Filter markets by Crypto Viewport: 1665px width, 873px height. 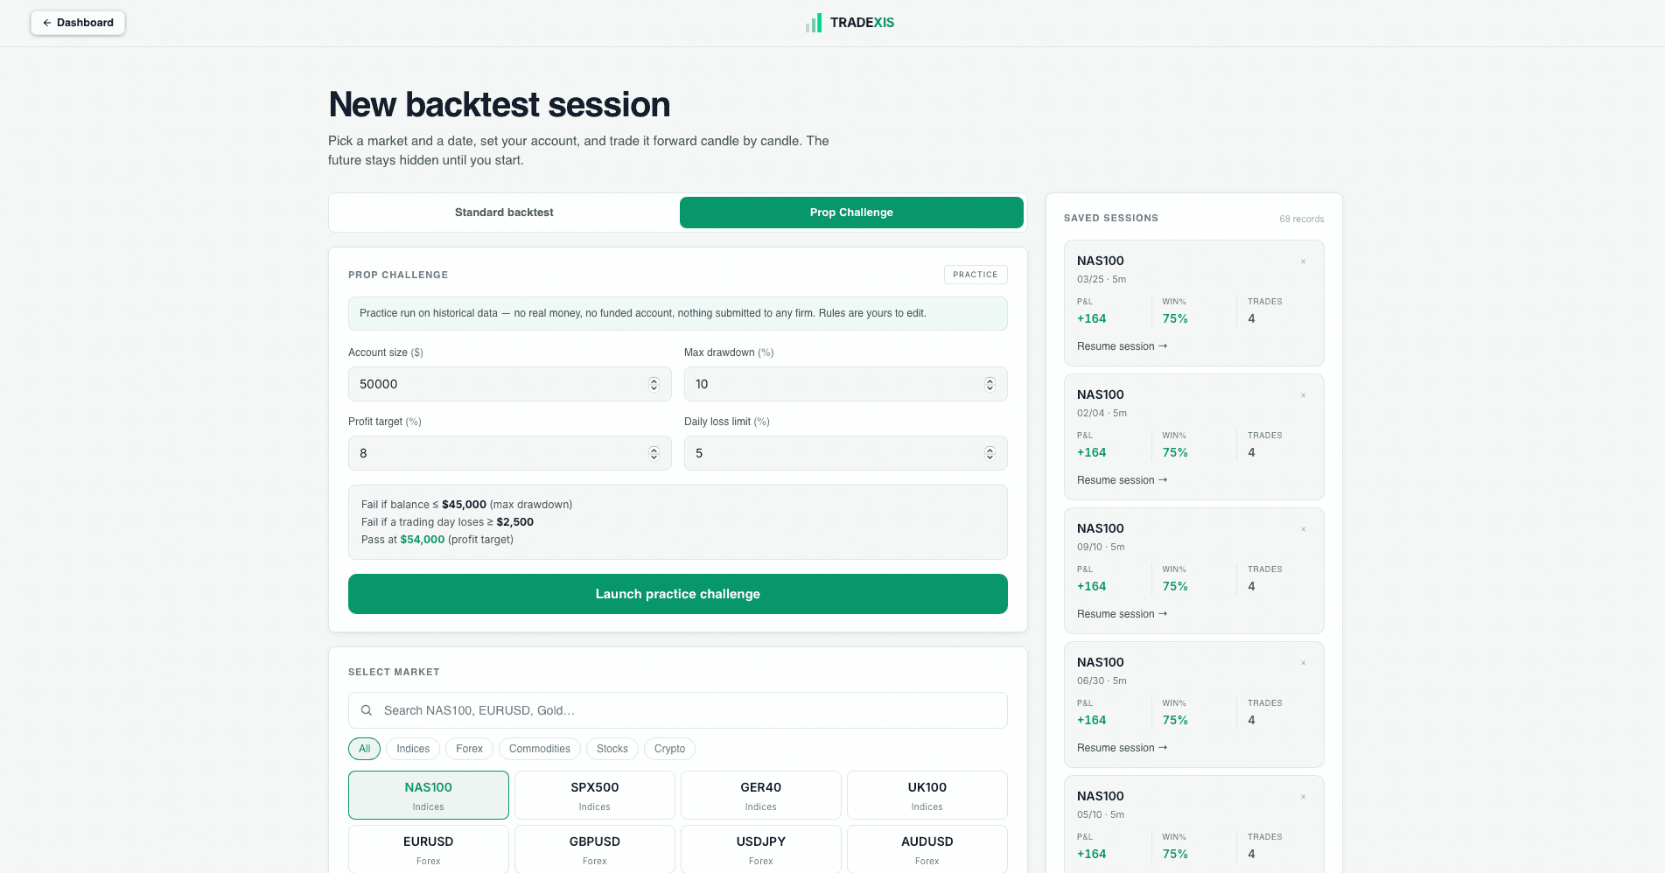pyautogui.click(x=670, y=749)
